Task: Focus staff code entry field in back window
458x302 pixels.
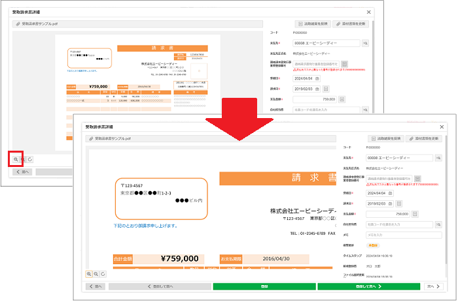Action: click(x=326, y=110)
